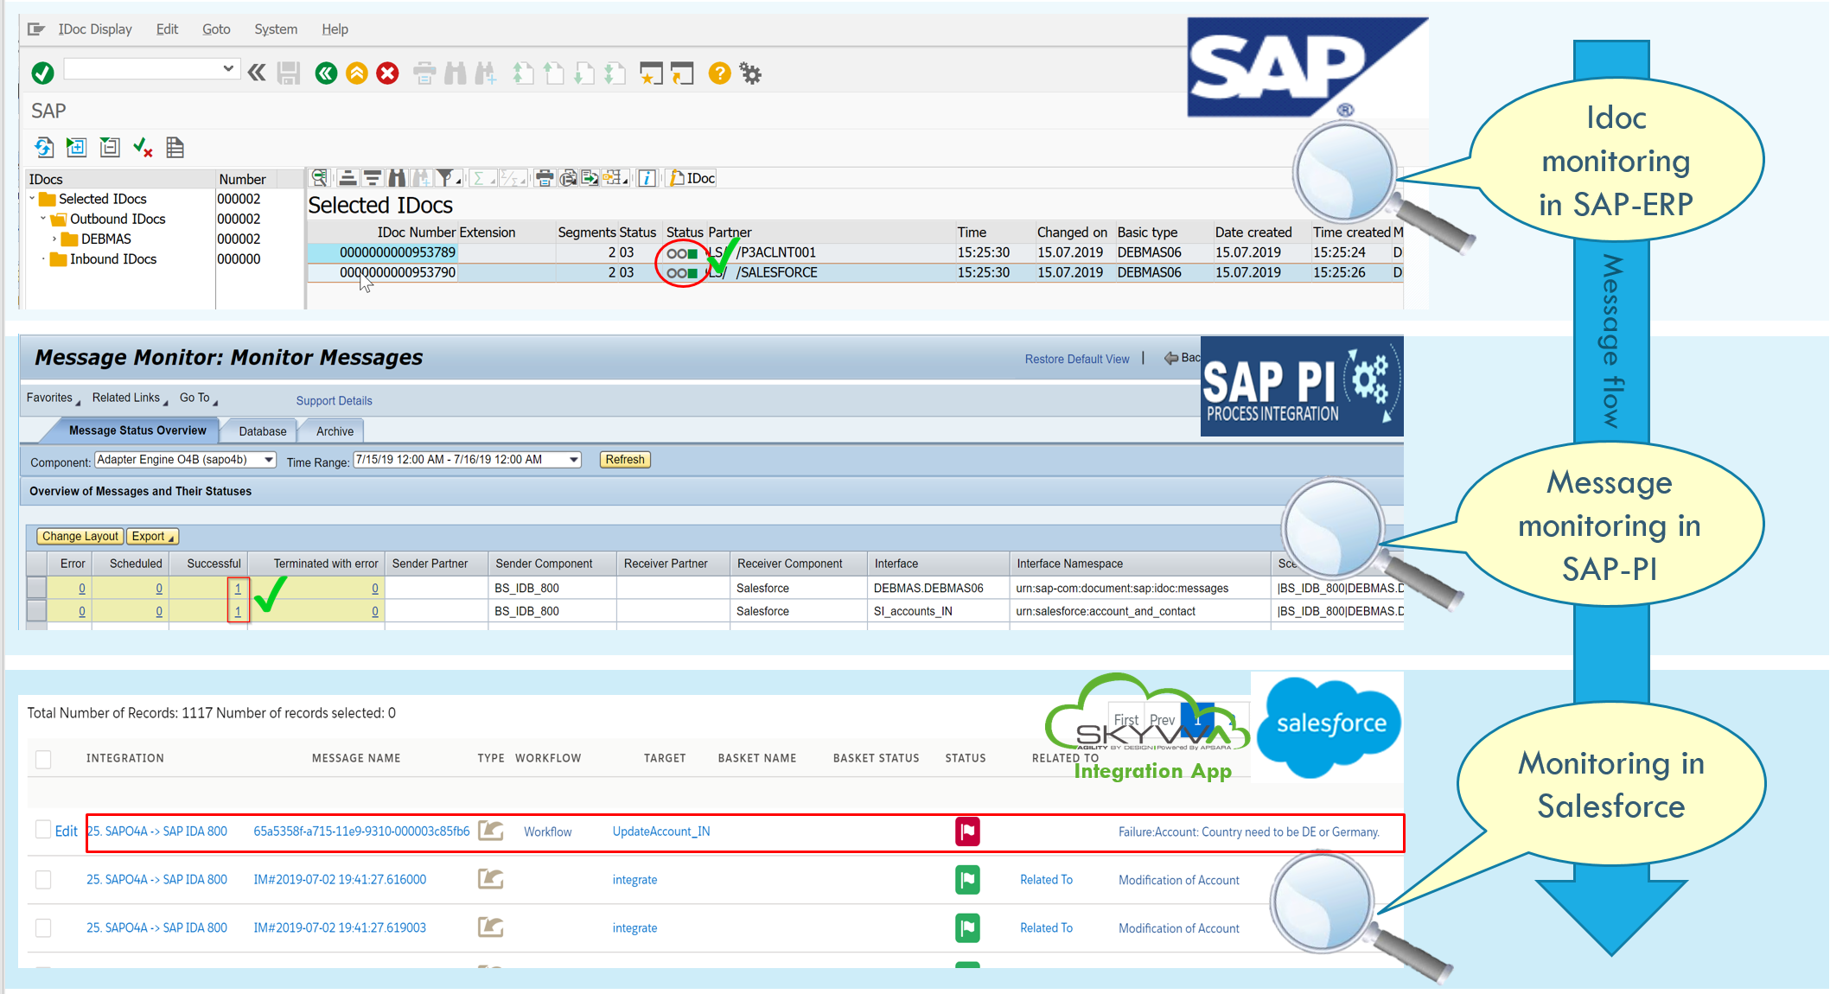This screenshot has height=994, width=1830.
Task: Open the Time Range dropdown in Message Monitor
Action: [x=572, y=459]
